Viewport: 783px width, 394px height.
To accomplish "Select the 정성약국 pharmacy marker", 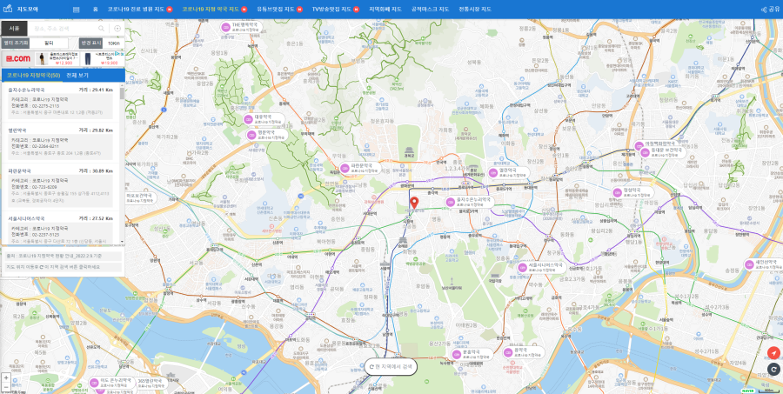I will pyautogui.click(x=632, y=192).
